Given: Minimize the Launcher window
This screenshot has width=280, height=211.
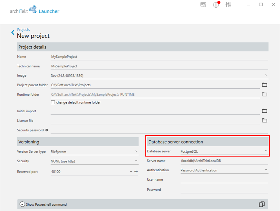Looking at the screenshot, I should pyautogui.click(x=248, y=5).
